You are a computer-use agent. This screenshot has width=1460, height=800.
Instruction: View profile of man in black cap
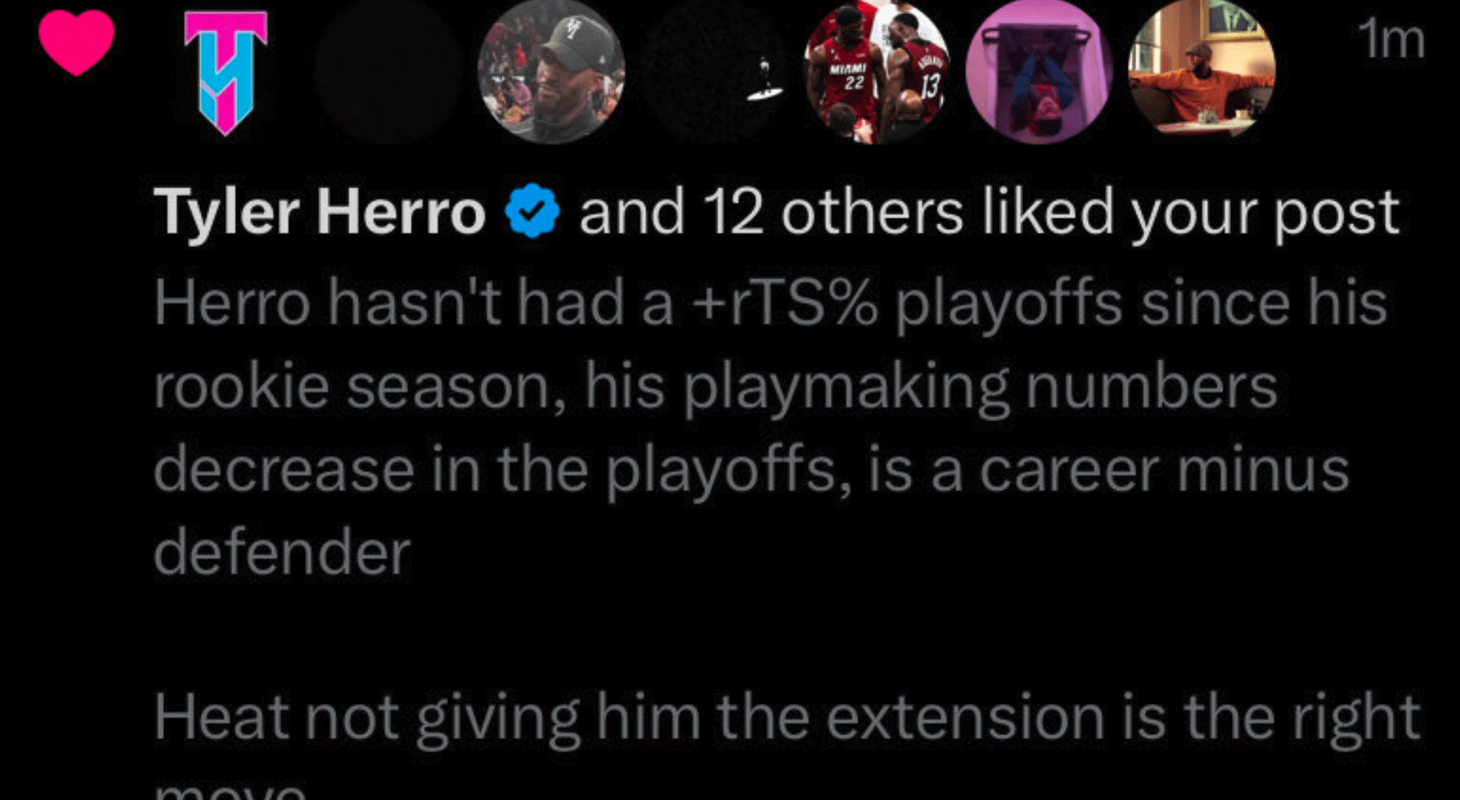tap(551, 72)
